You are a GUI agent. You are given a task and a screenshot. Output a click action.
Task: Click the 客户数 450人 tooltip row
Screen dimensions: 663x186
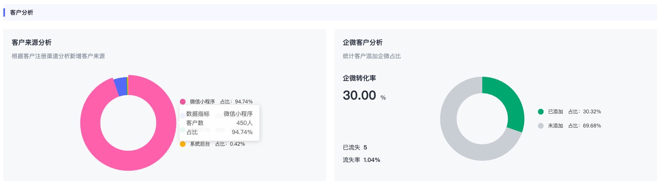click(x=219, y=123)
